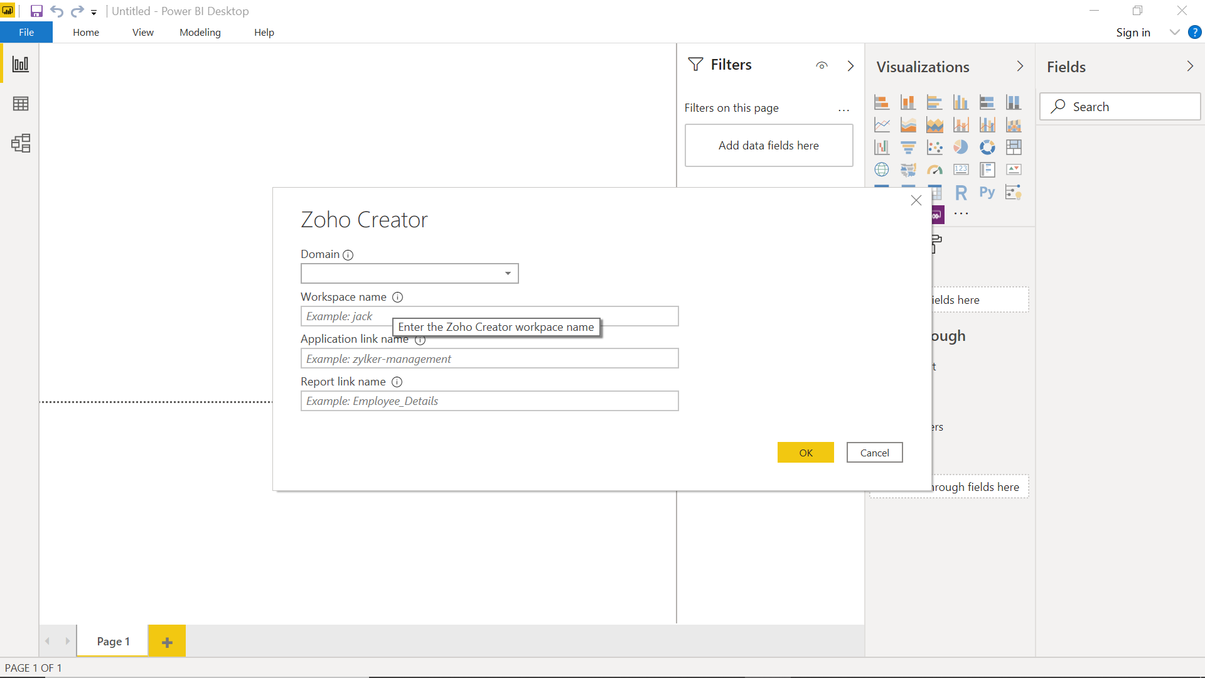Select the 100% stacked column chart visual

1014,102
